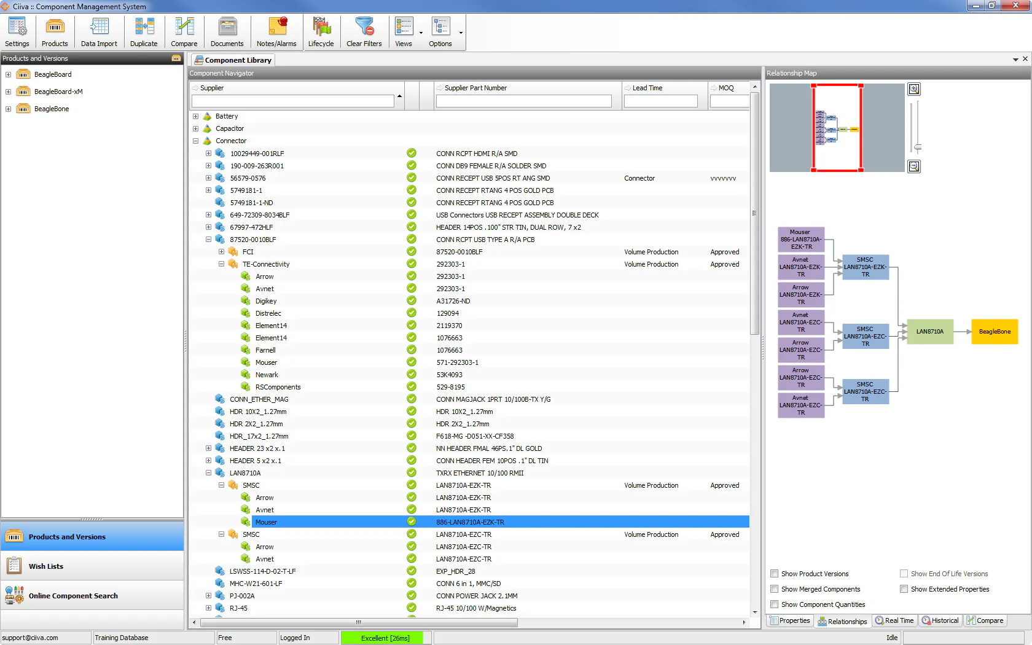Screen dimensions: 1032x645
Task: Click zoom-out icon below Relationship Map slider
Action: (914, 166)
